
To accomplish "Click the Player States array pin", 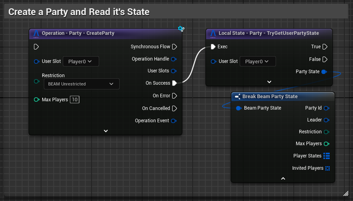I will click(x=327, y=156).
